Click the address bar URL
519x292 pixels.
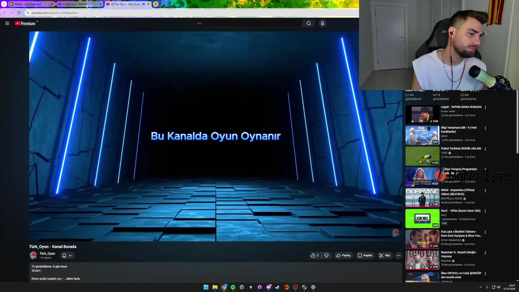55,13
